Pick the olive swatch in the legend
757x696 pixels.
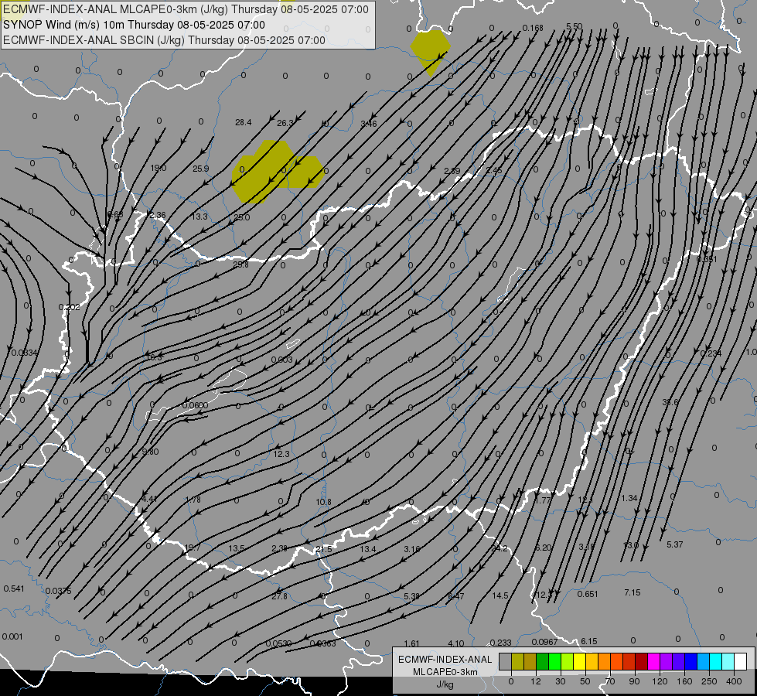coord(517,662)
